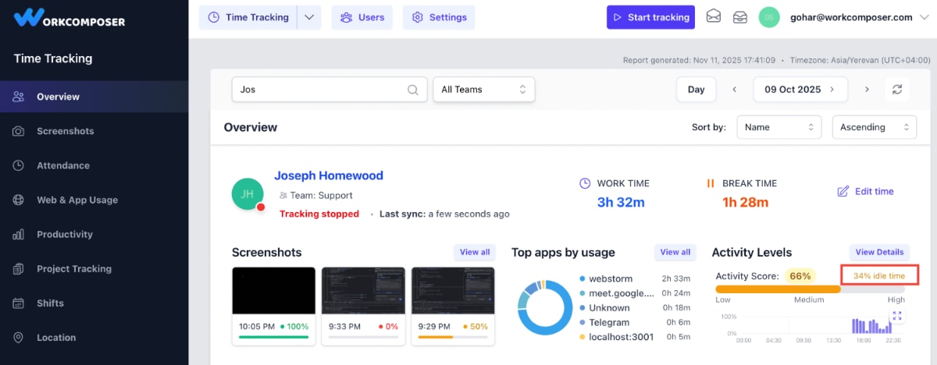Viewport: 937px width, 365px height.
Task: Open Screenshots in the sidebar
Action: pyautogui.click(x=65, y=131)
